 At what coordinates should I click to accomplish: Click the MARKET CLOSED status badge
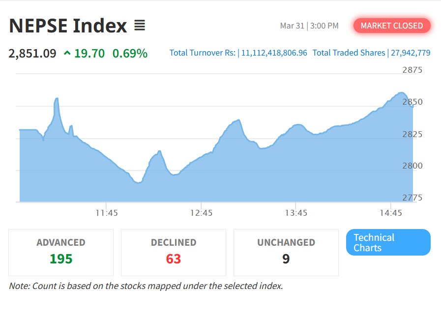391,26
